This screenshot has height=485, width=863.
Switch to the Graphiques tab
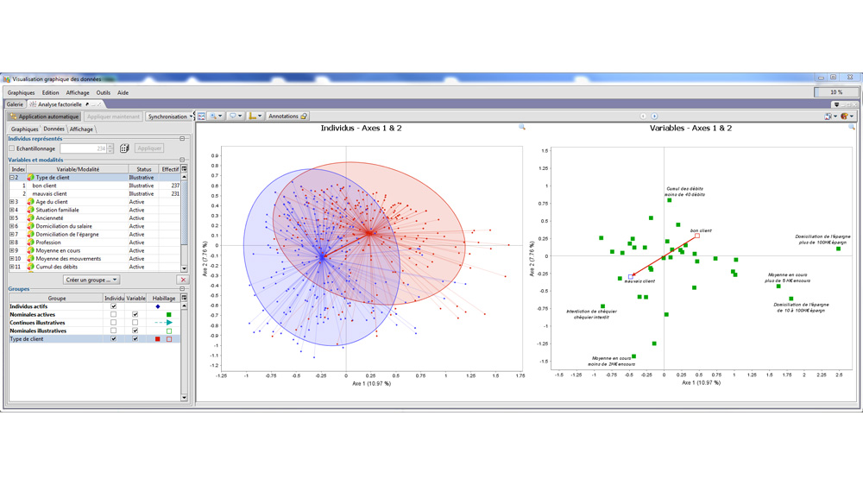coord(24,129)
